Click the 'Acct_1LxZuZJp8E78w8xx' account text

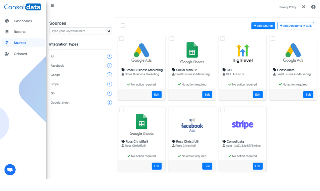point(243,146)
